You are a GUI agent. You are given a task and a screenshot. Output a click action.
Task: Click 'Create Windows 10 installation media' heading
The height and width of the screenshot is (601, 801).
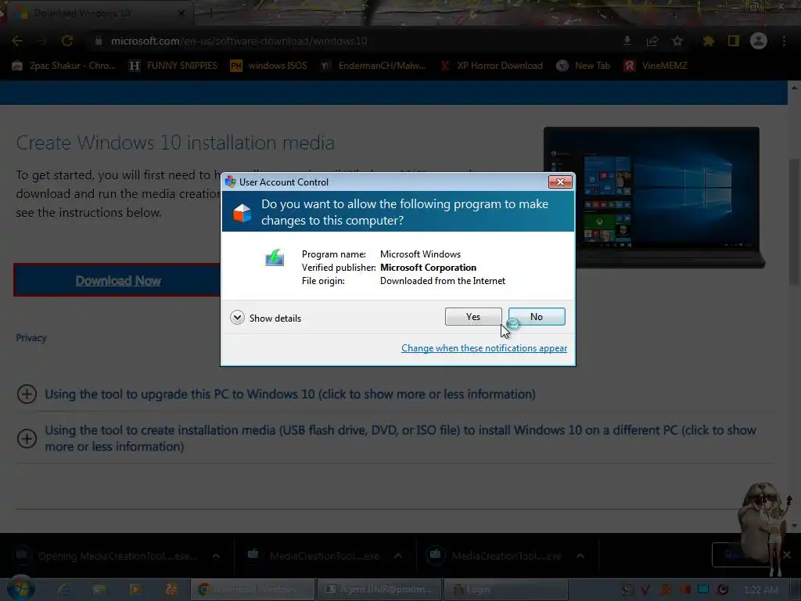175,142
